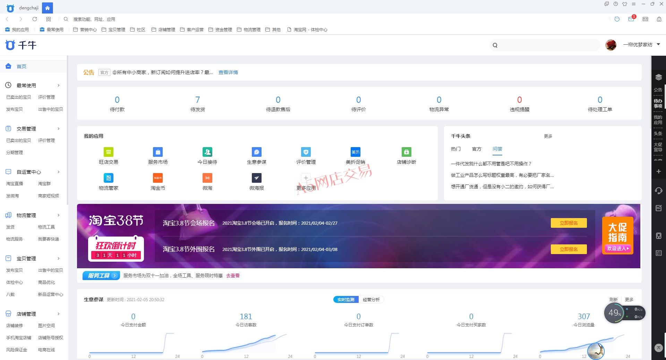Viewport: 666px width, 360px height.
Task: Click the 千牛 search input field
Action: 545,45
